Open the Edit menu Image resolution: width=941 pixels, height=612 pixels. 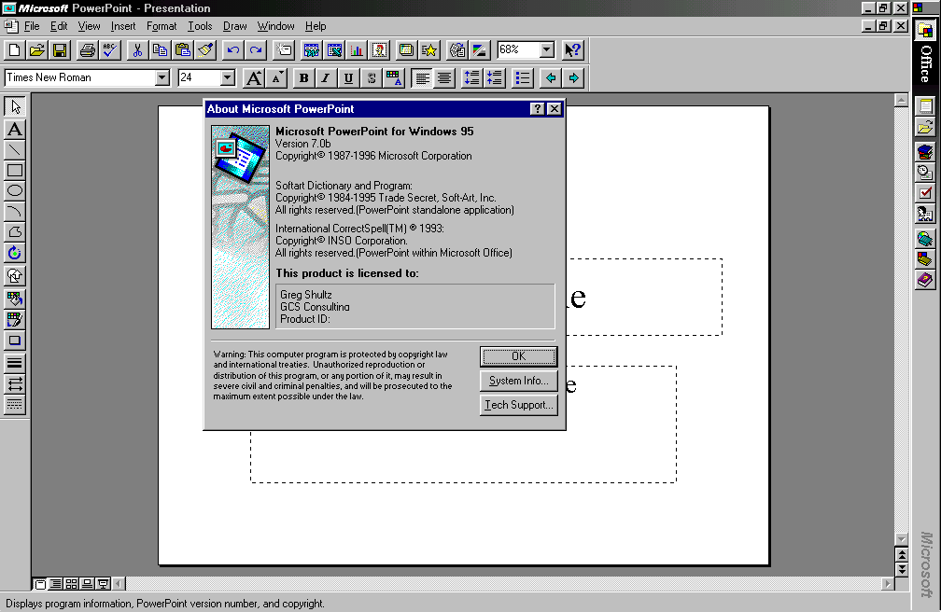59,26
